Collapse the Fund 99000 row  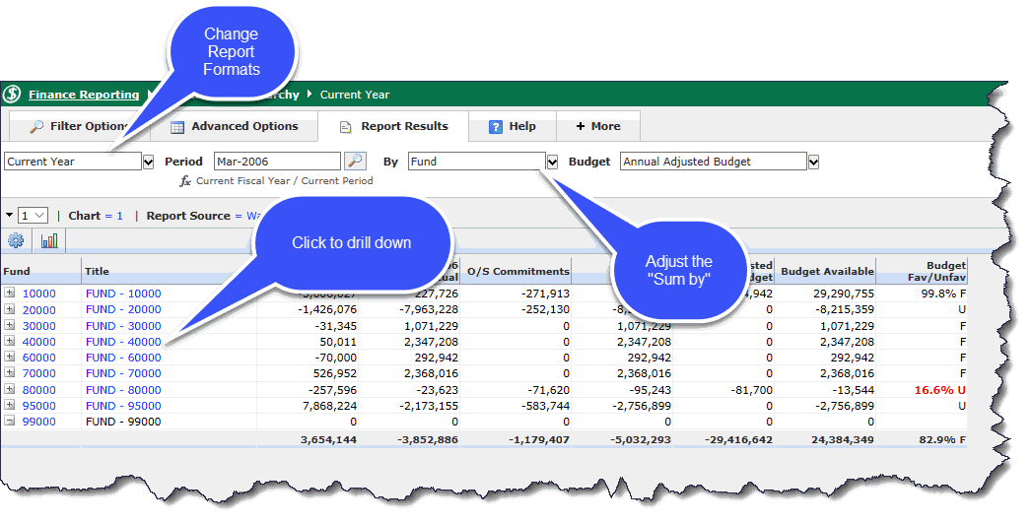pyautogui.click(x=10, y=422)
